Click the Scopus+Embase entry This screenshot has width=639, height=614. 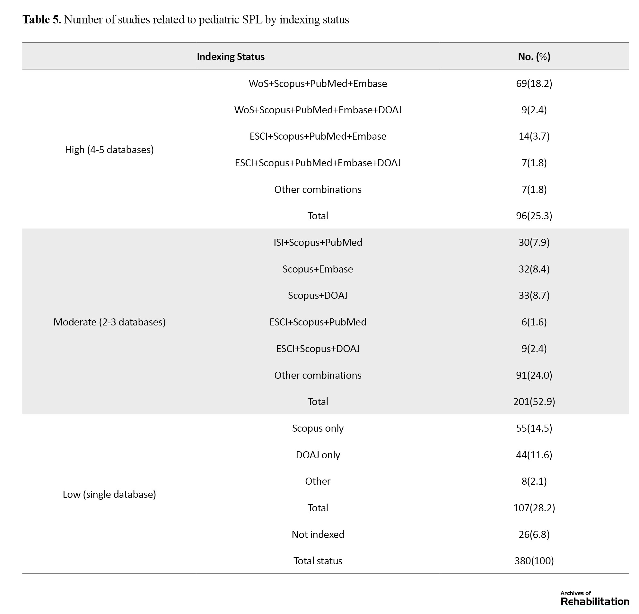[318, 269]
